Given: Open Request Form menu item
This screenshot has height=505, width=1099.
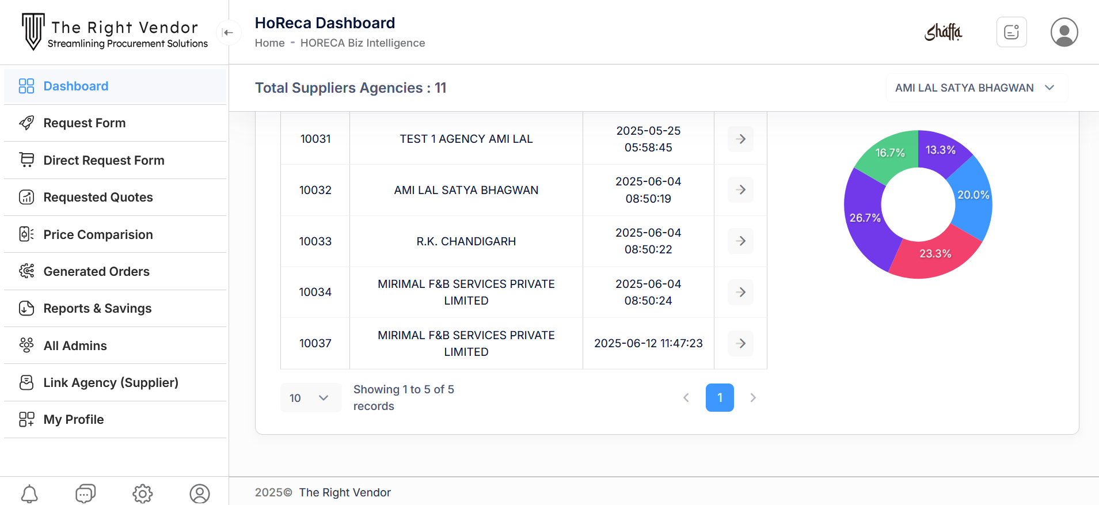Looking at the screenshot, I should point(115,123).
